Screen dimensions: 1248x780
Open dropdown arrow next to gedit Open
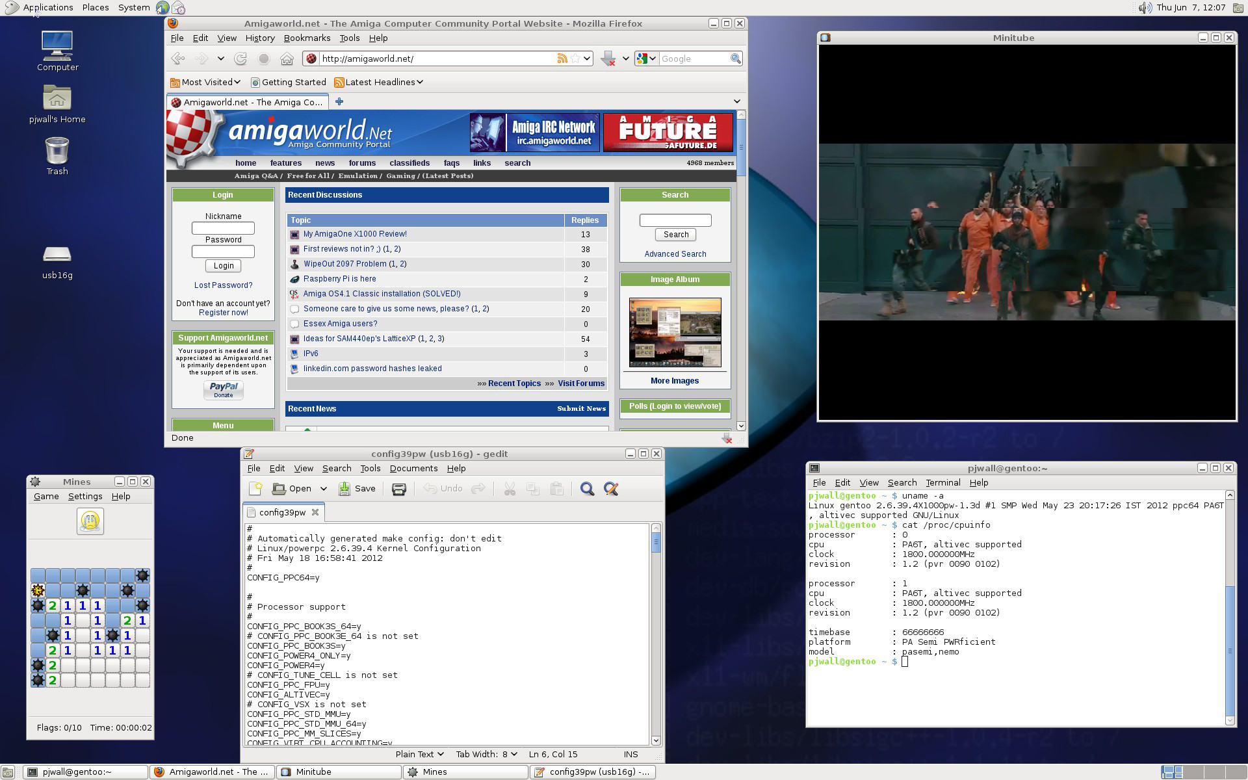[323, 489]
